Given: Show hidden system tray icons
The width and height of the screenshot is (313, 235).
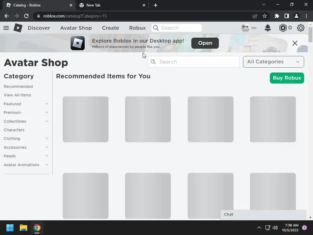Looking at the screenshot, I should (259, 228).
